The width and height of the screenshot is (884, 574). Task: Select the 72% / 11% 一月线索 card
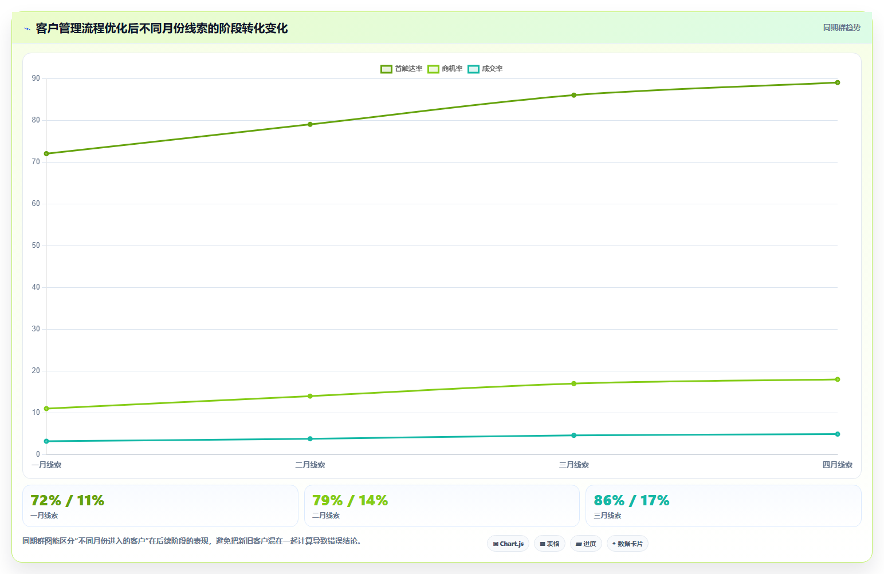(160, 506)
